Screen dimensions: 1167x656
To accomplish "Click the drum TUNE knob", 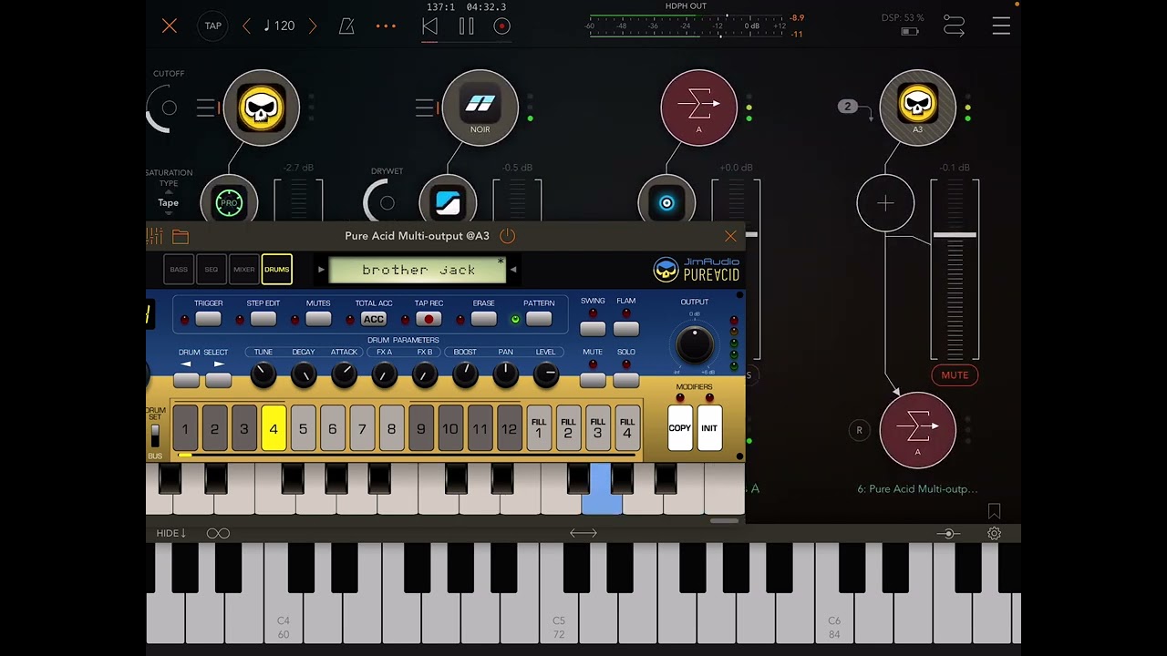I will (263, 374).
